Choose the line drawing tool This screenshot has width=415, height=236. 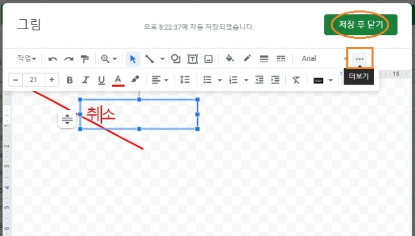coord(150,59)
